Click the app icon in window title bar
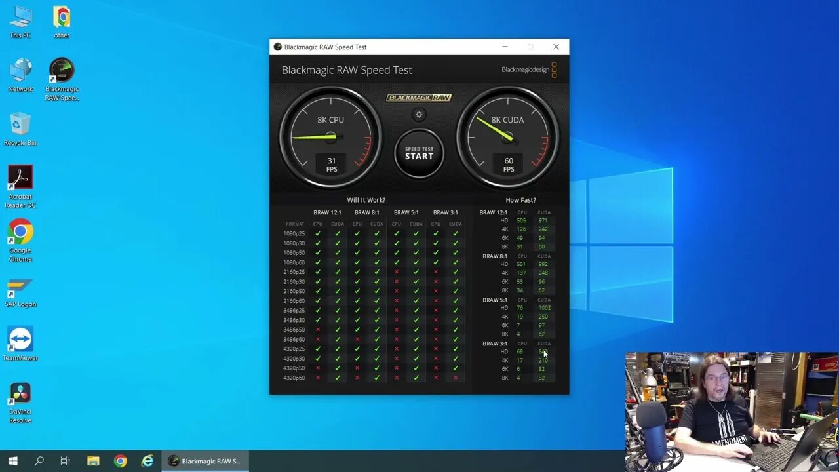The image size is (839, 472). click(277, 47)
